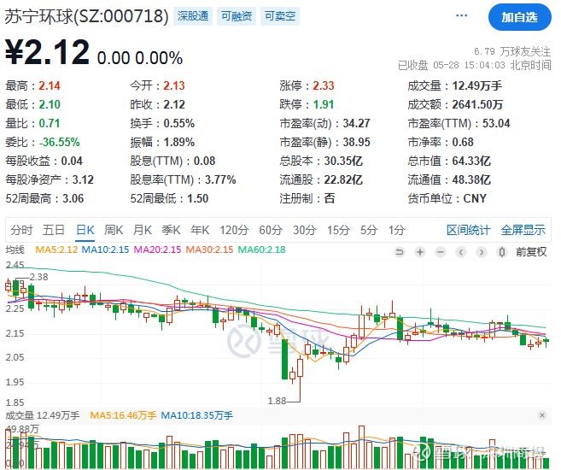Screen dimensions: 561x470
Task: Click the 6.79 万球友关注 follower count
Action: pos(512,51)
